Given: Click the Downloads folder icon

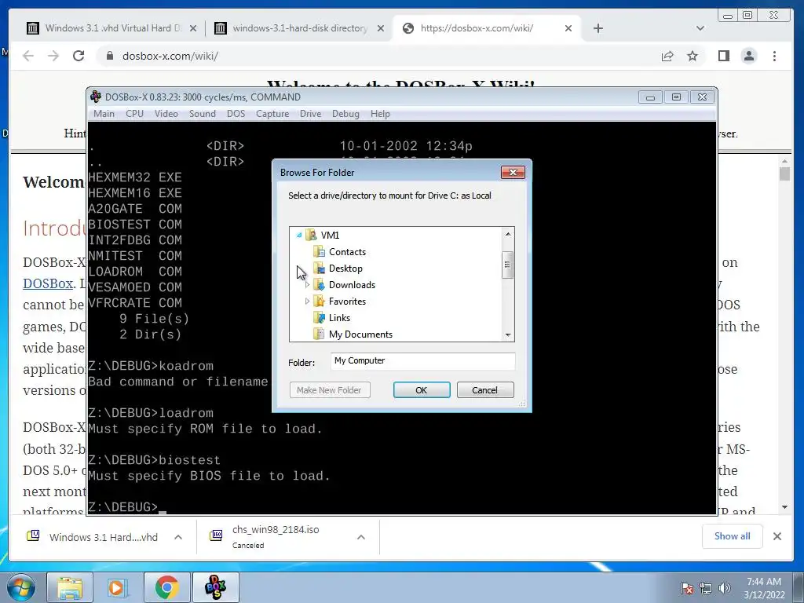Looking at the screenshot, I should 319,285.
